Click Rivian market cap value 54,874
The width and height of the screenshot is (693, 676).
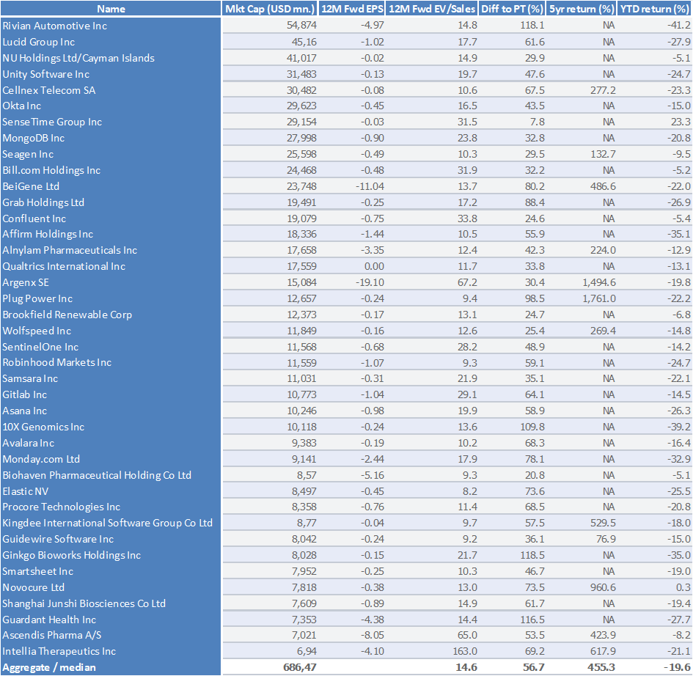(302, 26)
